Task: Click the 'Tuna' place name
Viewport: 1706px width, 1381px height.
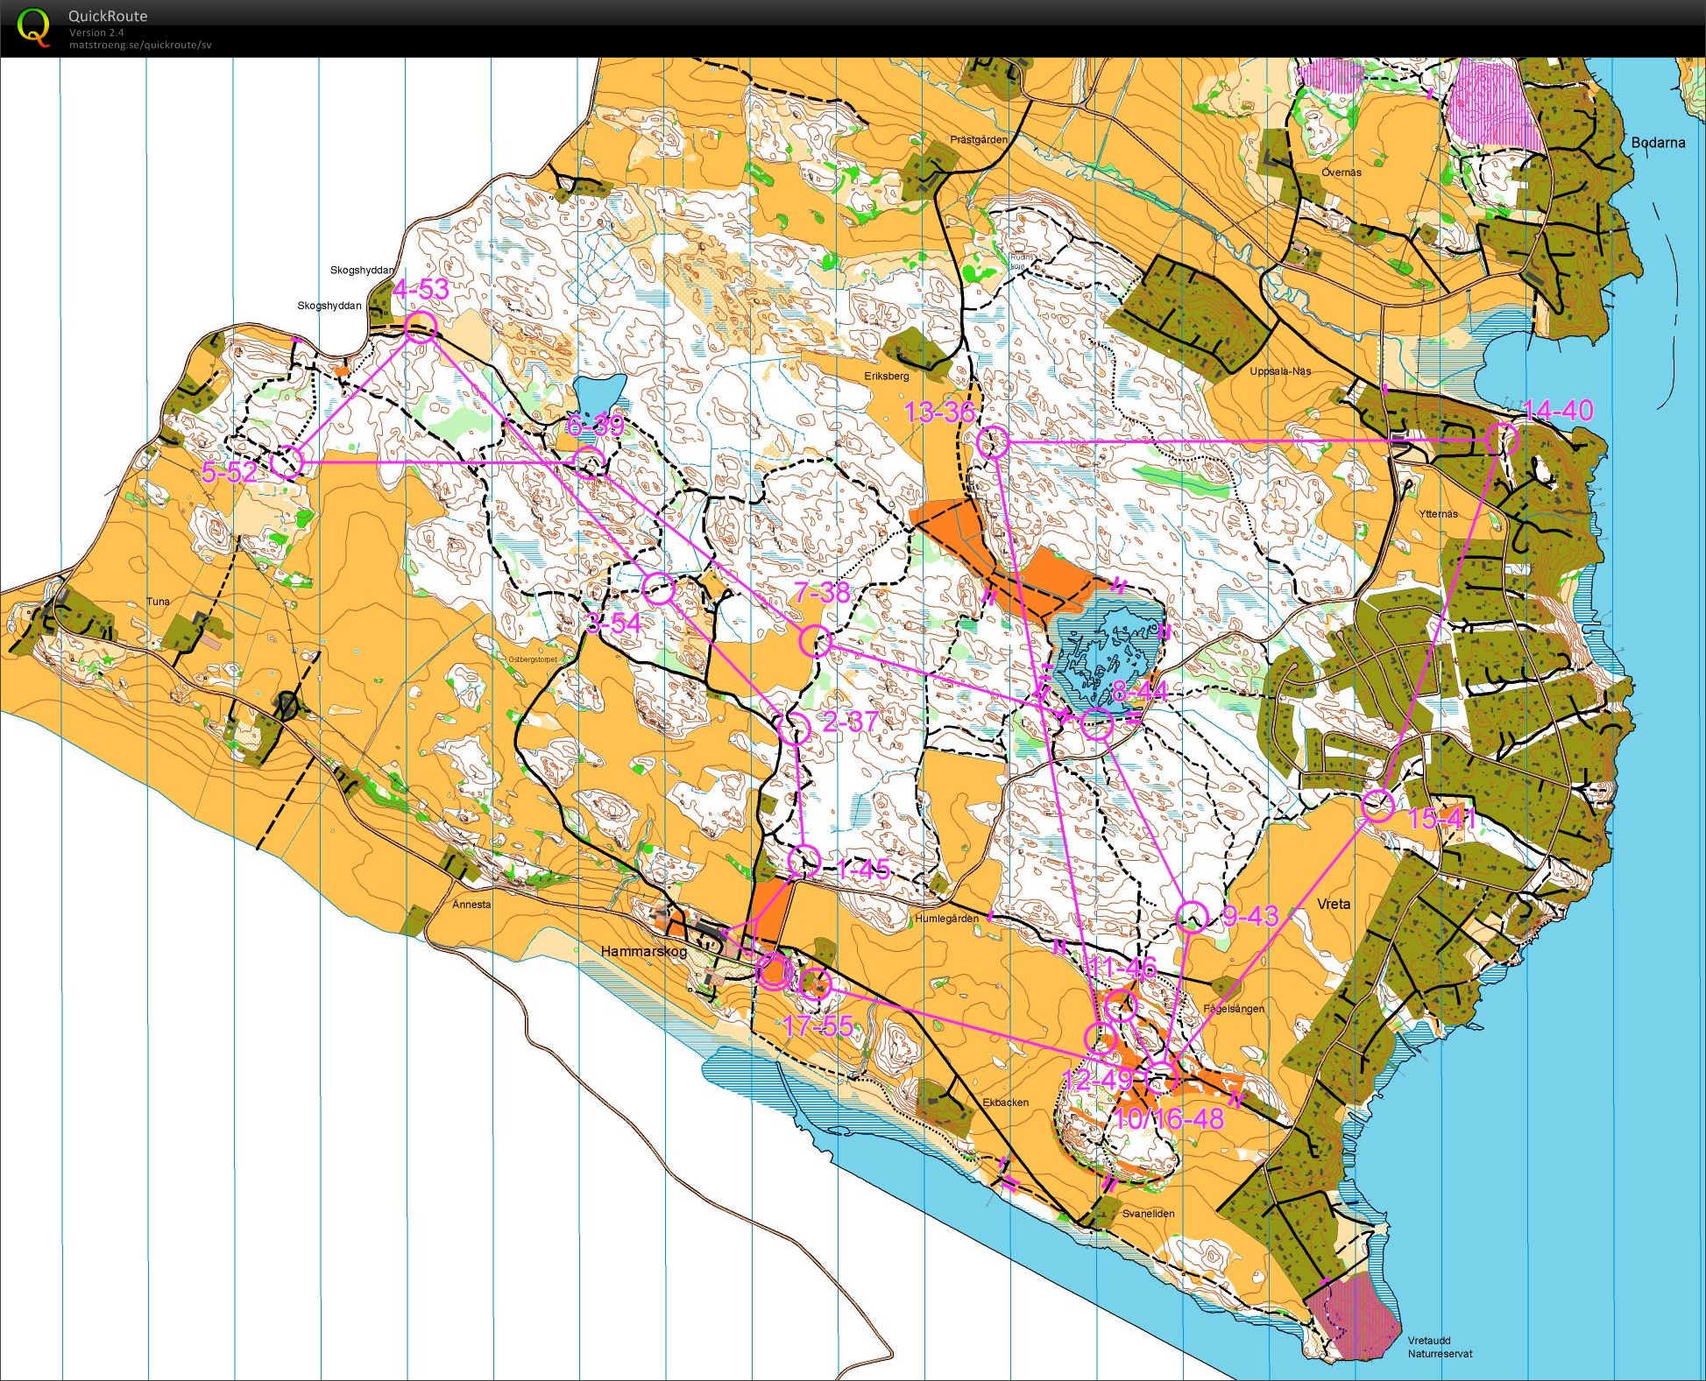Action: [x=158, y=602]
